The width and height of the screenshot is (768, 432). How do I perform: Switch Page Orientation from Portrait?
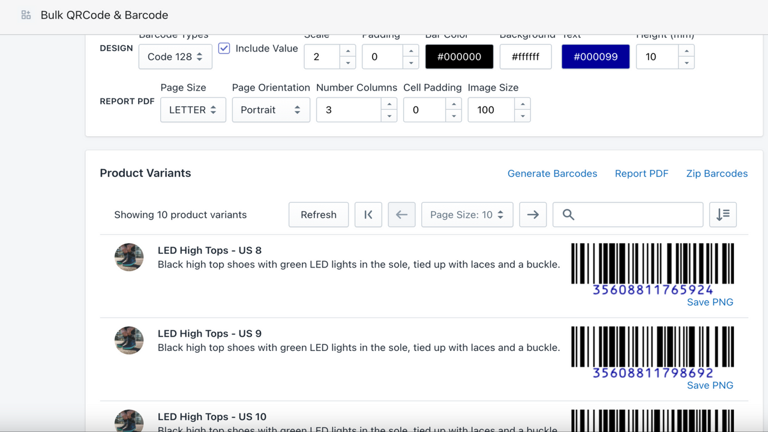coord(271,109)
